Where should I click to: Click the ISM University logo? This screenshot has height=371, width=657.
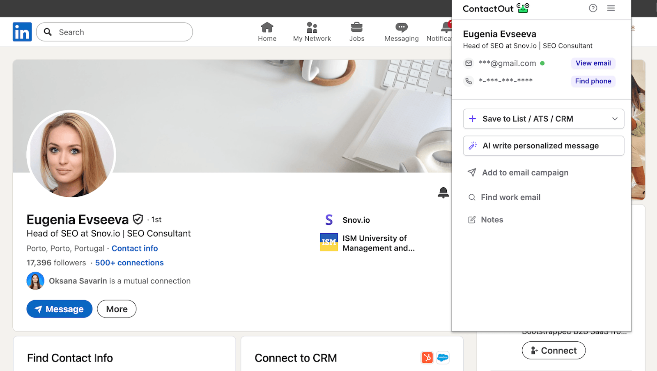[x=329, y=242]
